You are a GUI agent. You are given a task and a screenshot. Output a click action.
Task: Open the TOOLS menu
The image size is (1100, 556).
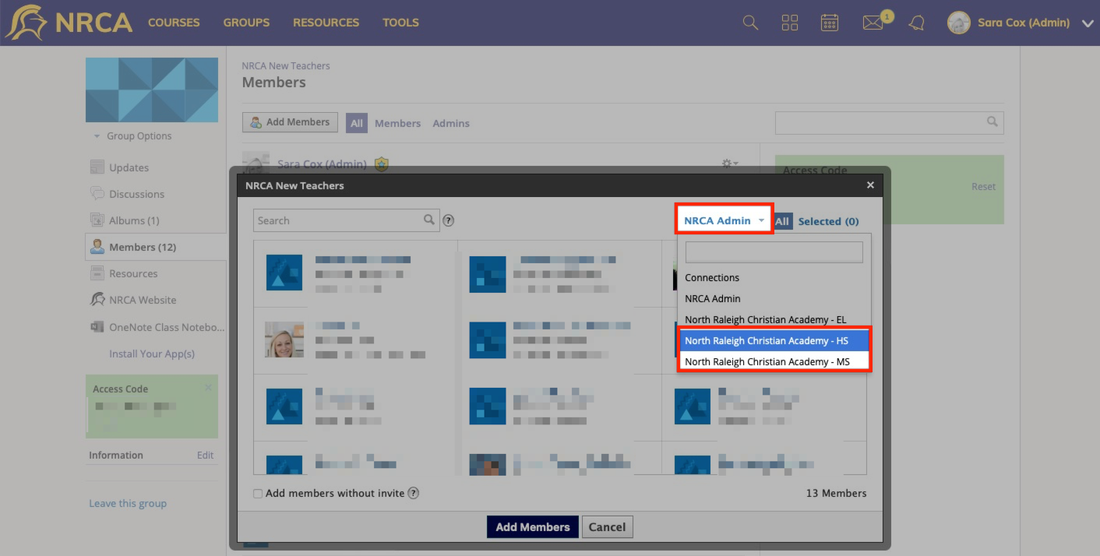[x=400, y=23]
